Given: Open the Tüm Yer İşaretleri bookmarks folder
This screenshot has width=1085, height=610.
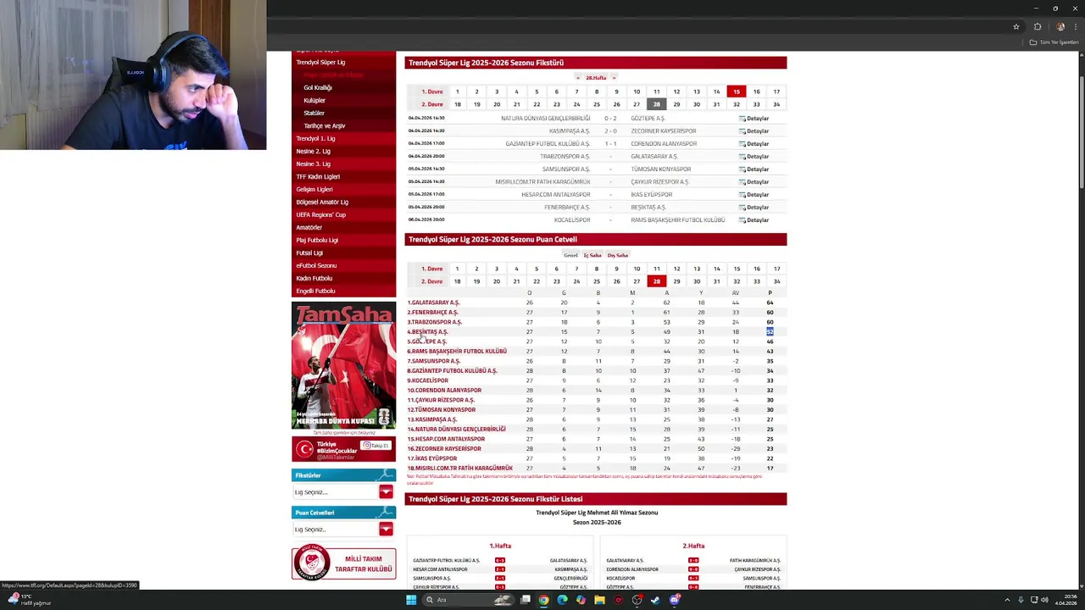Looking at the screenshot, I should tap(1054, 42).
